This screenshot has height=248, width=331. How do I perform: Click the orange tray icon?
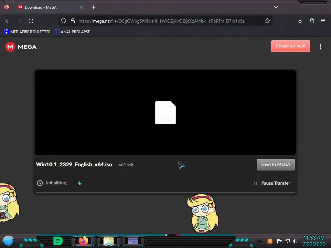(x=270, y=241)
